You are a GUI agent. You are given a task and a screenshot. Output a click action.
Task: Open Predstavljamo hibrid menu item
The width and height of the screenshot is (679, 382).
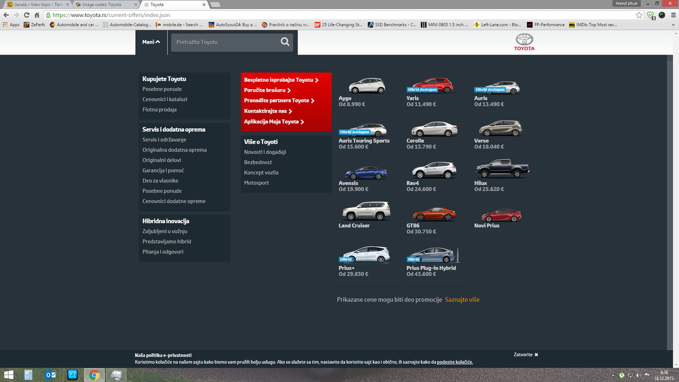coord(167,241)
